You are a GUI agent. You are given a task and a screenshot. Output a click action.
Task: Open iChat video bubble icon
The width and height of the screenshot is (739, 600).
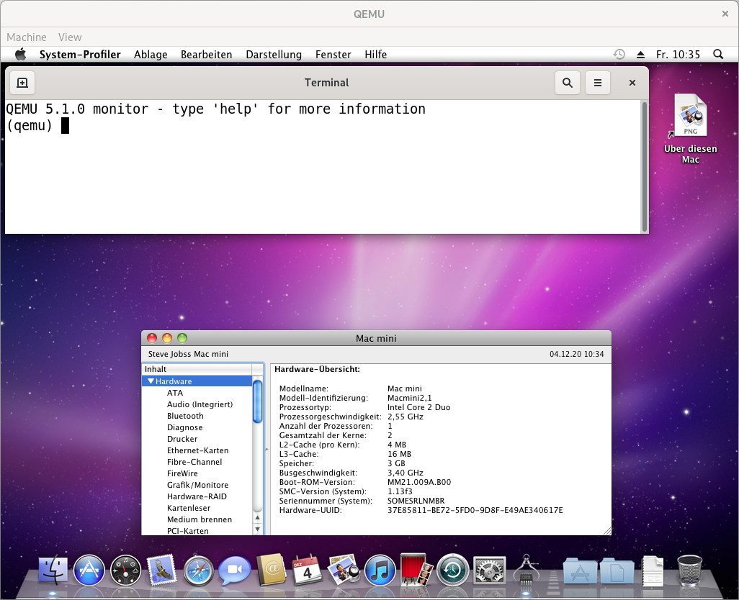point(235,569)
